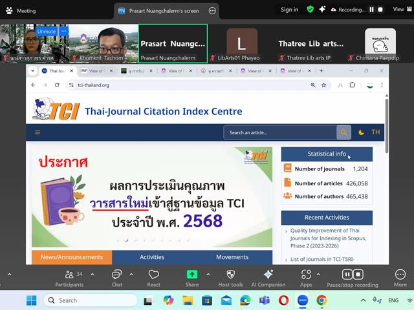The height and width of the screenshot is (310, 414).
Task: Open Opera browser from taskbar
Action: click(x=283, y=300)
